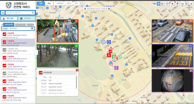Collapse the left panel using side handle
This screenshot has width=194, height=104.
click(x=37, y=52)
